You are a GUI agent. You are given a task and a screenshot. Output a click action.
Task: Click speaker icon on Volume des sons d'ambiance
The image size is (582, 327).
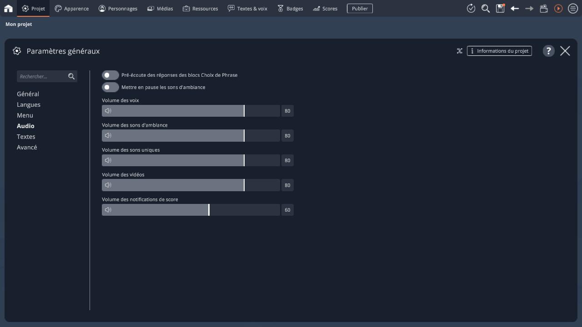(x=108, y=135)
